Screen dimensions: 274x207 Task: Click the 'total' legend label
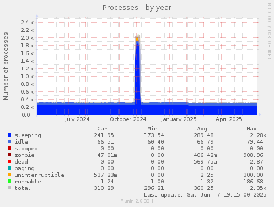[x=23, y=188]
